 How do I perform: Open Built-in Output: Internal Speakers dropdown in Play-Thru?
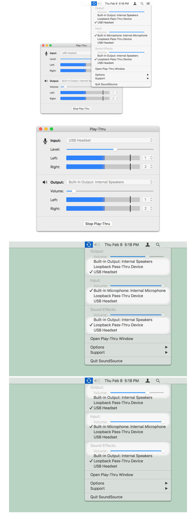(110, 182)
